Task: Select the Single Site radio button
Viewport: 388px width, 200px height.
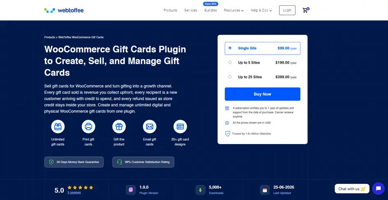Action: 230,48
